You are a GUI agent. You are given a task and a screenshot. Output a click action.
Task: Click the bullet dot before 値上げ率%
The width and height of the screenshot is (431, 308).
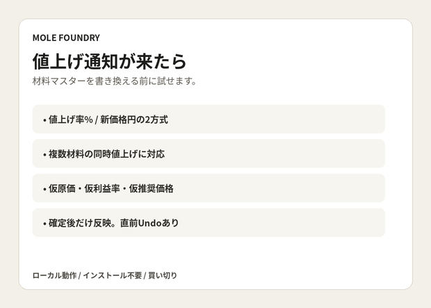click(x=44, y=121)
